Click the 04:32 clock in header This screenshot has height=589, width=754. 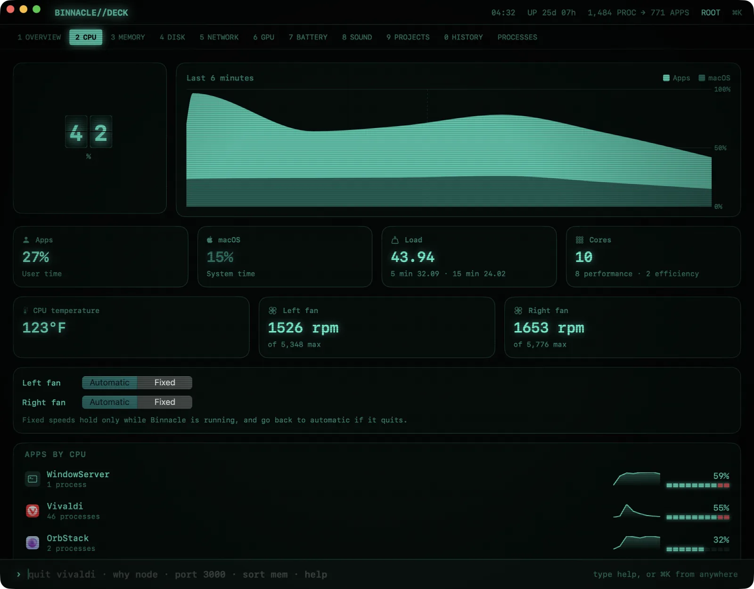(x=503, y=13)
